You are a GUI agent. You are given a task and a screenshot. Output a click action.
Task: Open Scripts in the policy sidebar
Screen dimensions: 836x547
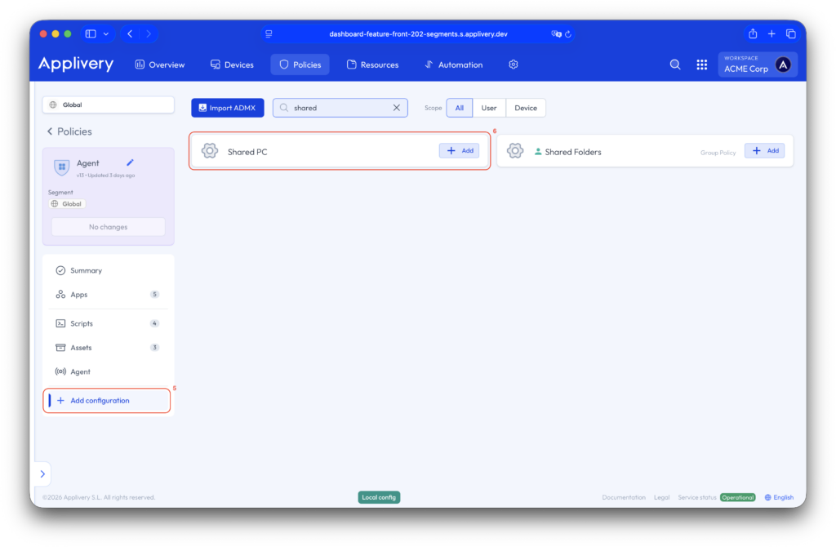pyautogui.click(x=82, y=323)
